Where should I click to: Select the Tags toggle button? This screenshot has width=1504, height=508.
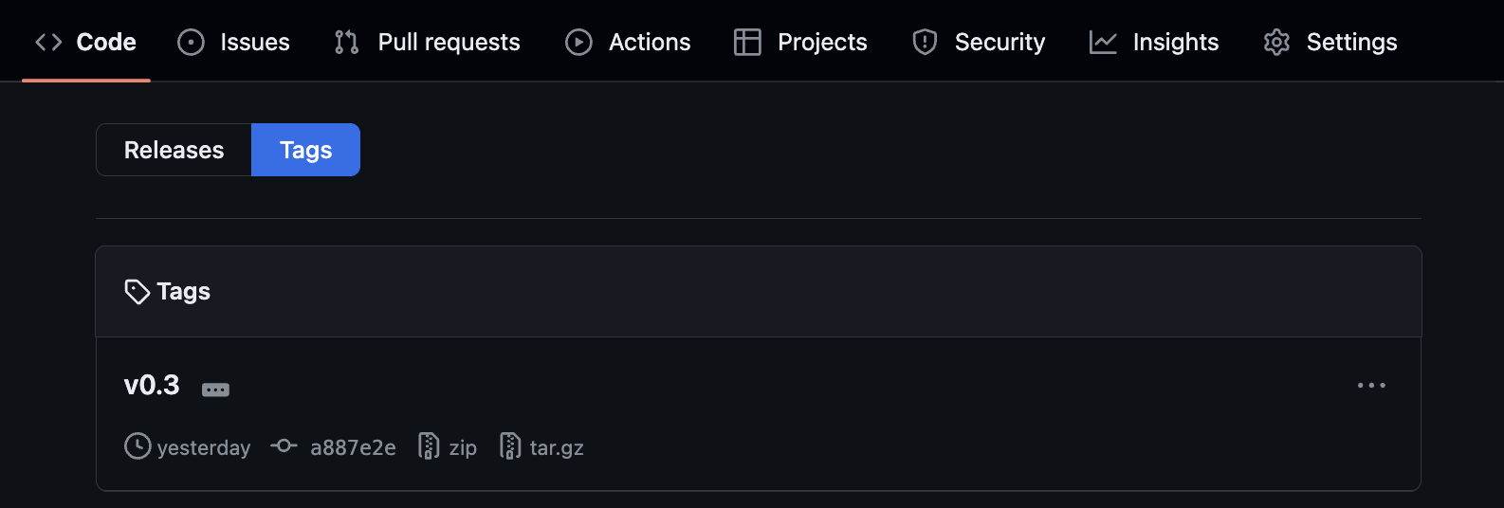(x=305, y=150)
